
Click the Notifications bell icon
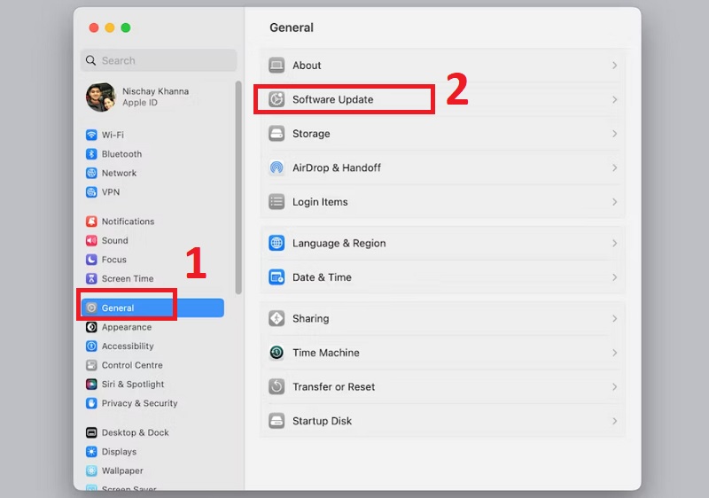pyautogui.click(x=91, y=222)
